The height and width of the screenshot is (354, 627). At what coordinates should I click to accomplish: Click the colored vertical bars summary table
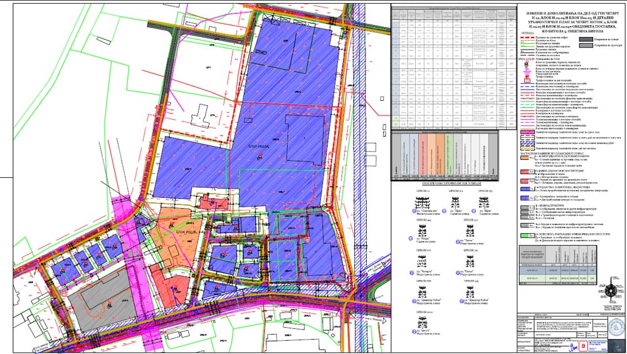444,153
